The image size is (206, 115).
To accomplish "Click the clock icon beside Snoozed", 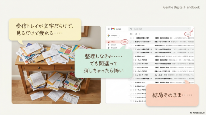I will point(109,48).
